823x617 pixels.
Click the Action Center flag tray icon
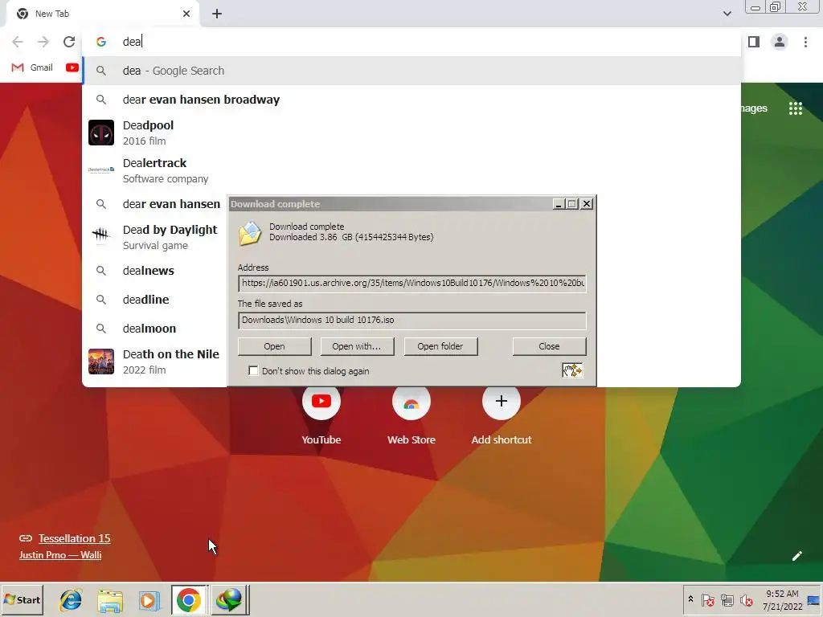point(707,599)
